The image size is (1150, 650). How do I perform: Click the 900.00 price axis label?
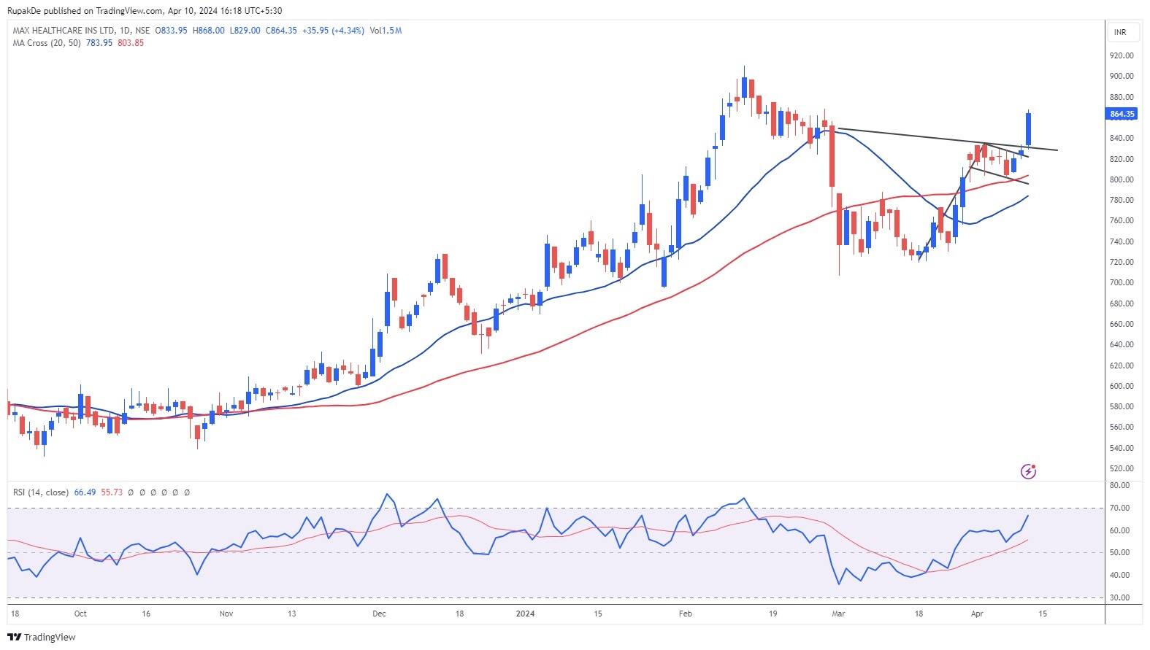[1122, 76]
